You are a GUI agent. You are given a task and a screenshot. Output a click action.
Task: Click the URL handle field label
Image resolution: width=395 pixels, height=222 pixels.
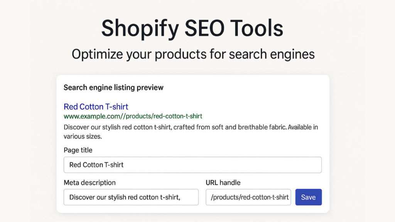pos(224,183)
